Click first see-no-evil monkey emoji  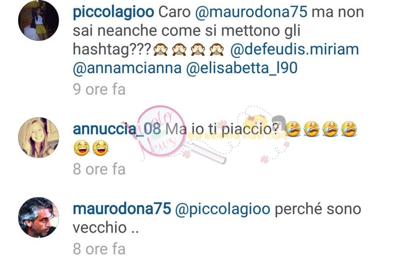(161, 49)
